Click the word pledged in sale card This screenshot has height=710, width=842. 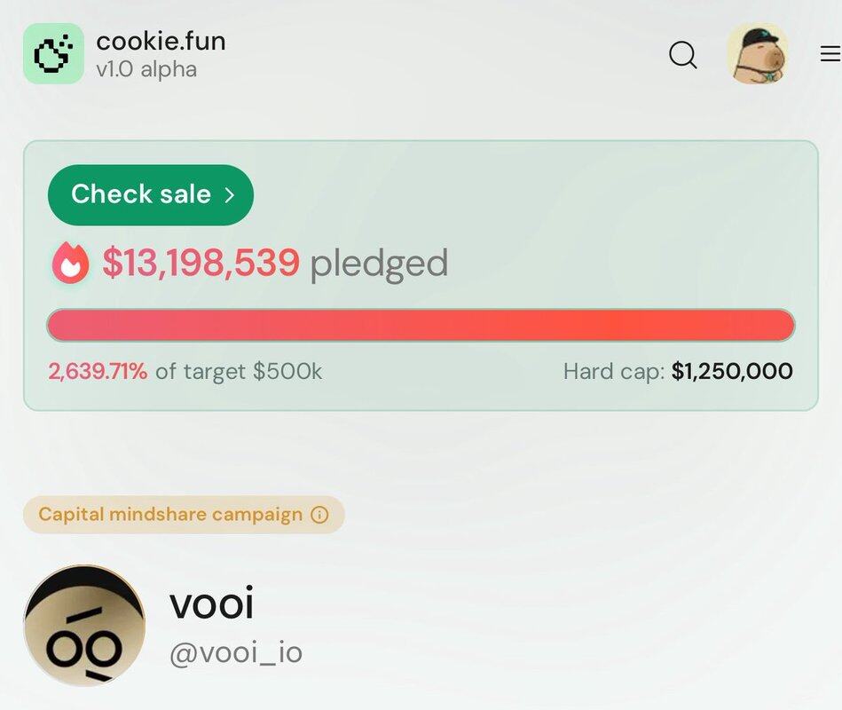tap(379, 263)
